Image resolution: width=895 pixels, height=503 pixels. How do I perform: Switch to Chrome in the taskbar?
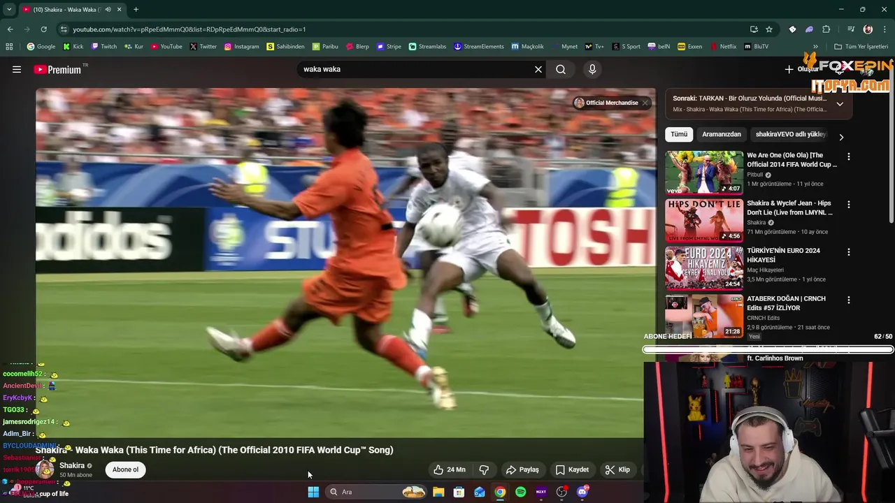[x=500, y=492]
